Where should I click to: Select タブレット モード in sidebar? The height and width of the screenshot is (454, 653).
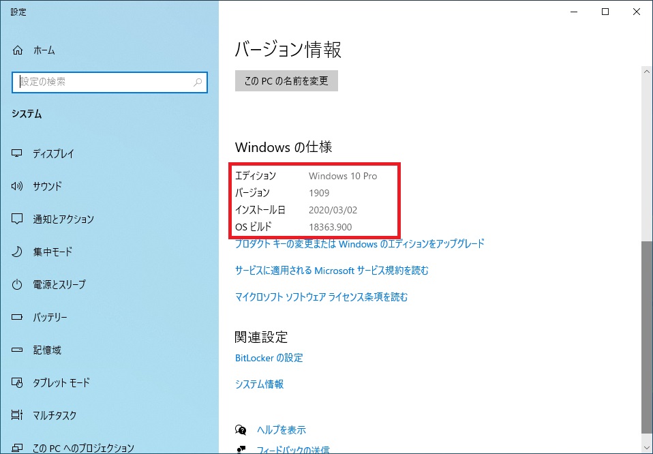pos(61,383)
